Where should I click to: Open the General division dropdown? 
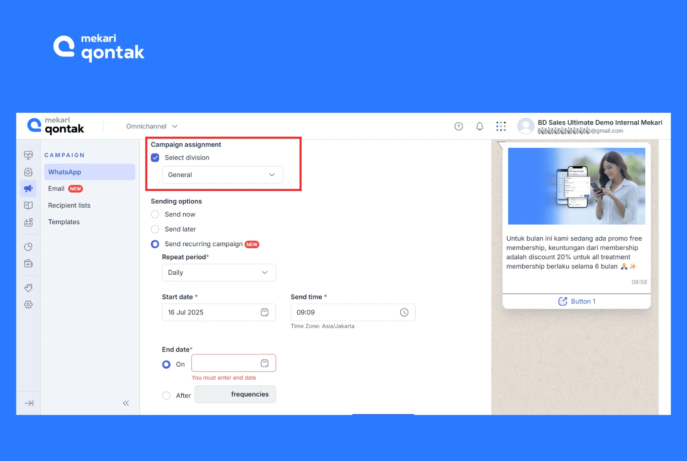[222, 175]
